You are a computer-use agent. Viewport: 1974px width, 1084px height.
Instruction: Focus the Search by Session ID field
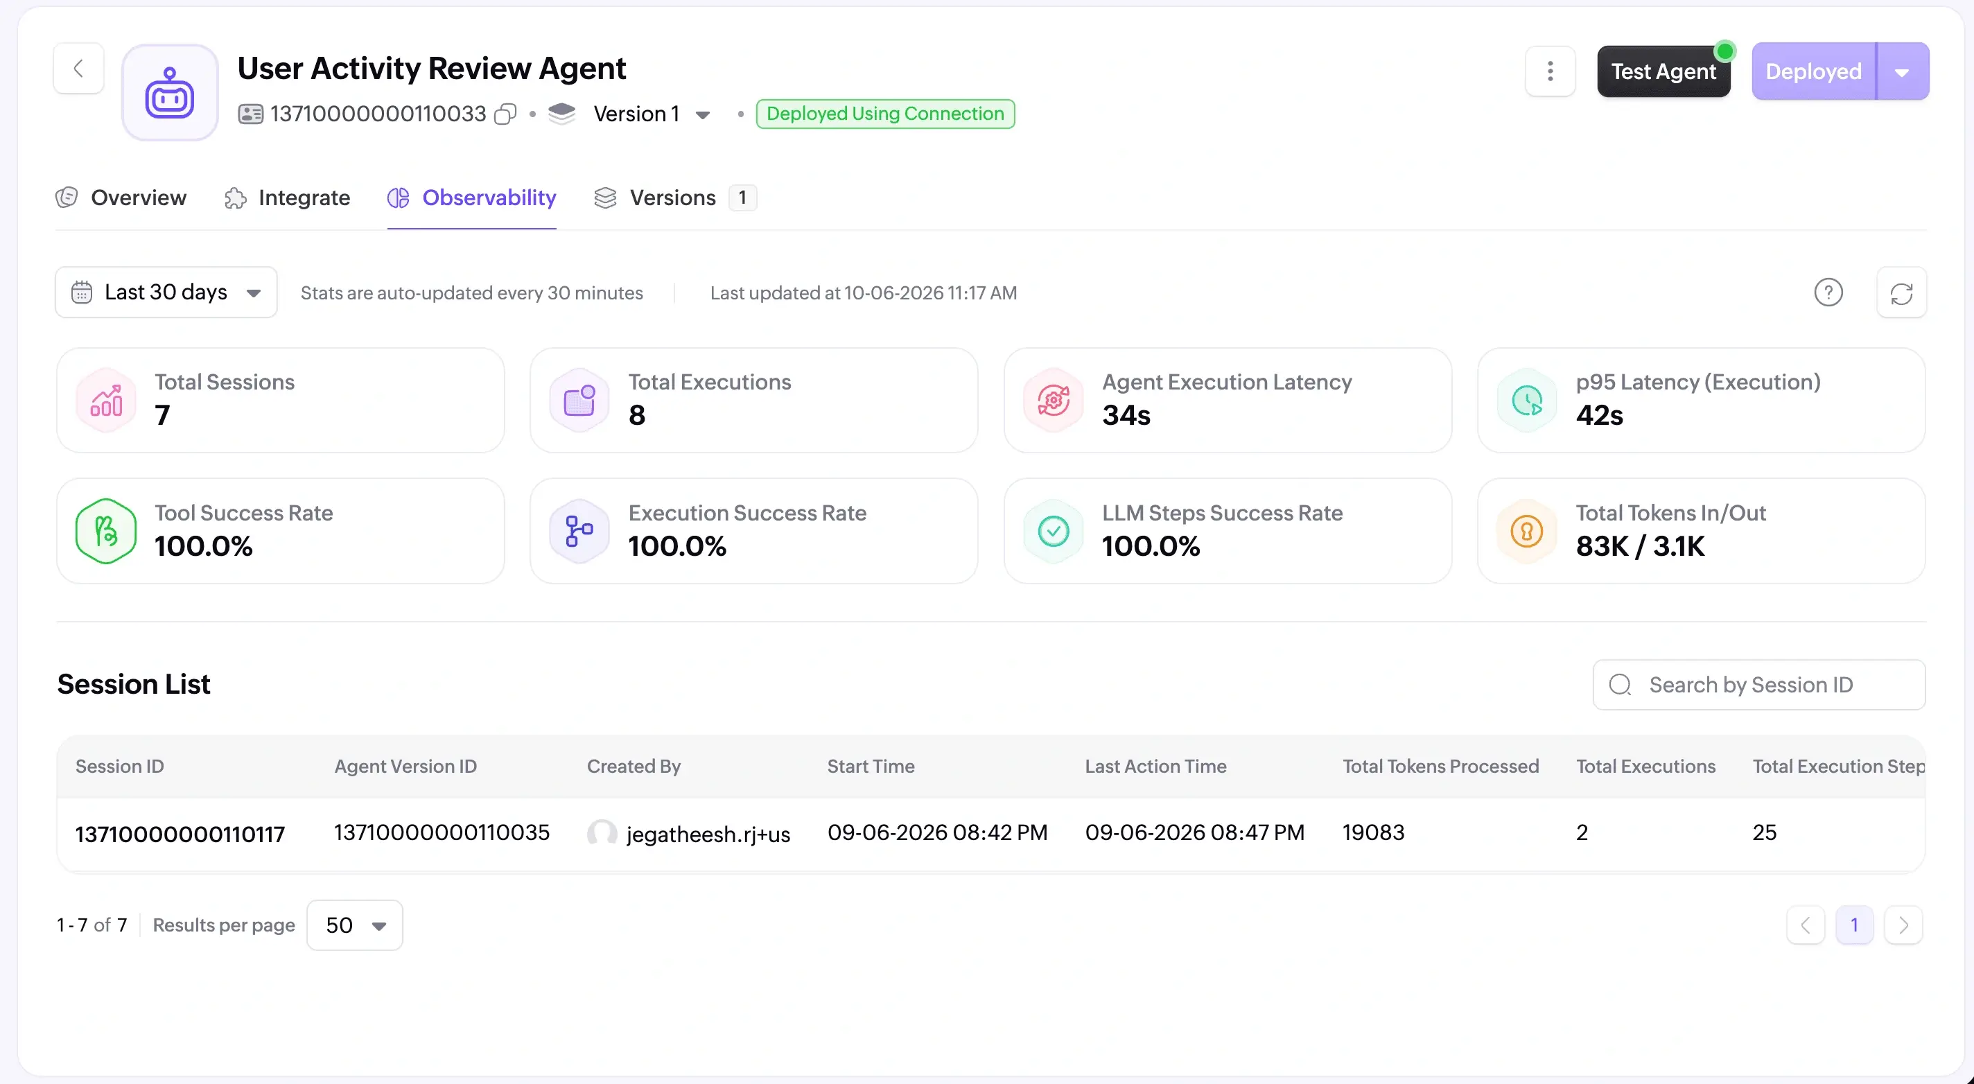pos(1758,685)
